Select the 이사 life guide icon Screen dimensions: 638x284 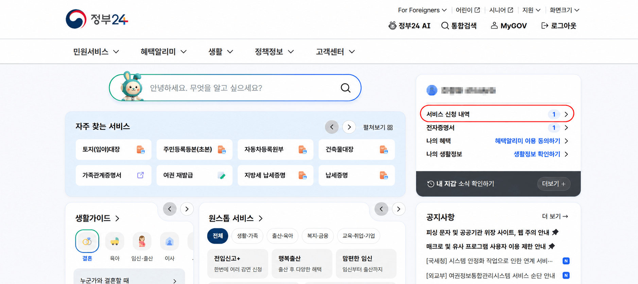click(169, 241)
